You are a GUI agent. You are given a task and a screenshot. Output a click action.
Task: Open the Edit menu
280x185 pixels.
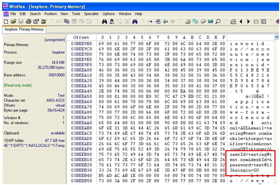(x=23, y=14)
